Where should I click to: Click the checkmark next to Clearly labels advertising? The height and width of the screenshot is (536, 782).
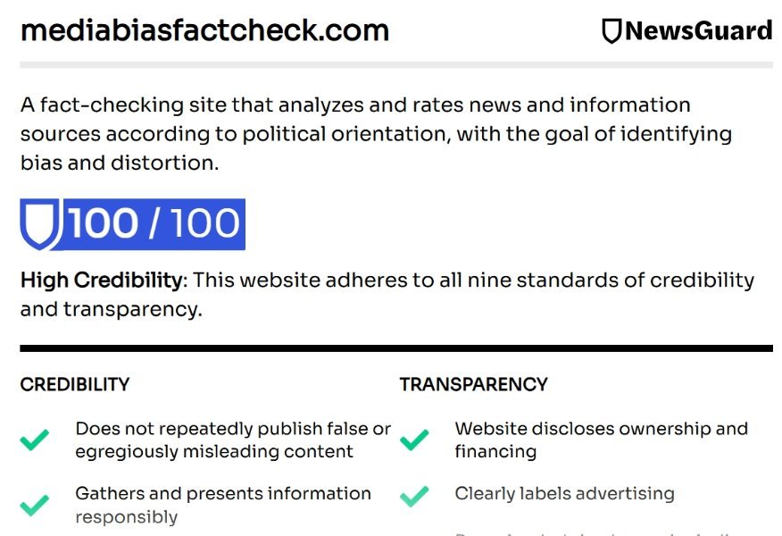pos(414,494)
